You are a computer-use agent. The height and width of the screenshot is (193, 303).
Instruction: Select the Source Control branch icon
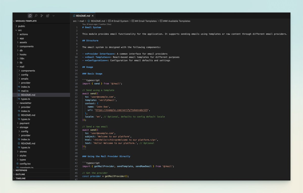[x=42, y=16]
